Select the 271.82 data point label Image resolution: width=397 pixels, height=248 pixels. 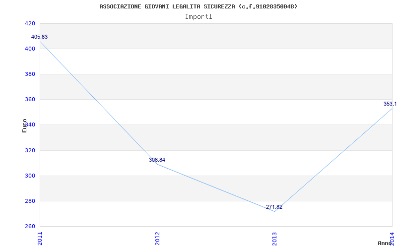pos(274,207)
